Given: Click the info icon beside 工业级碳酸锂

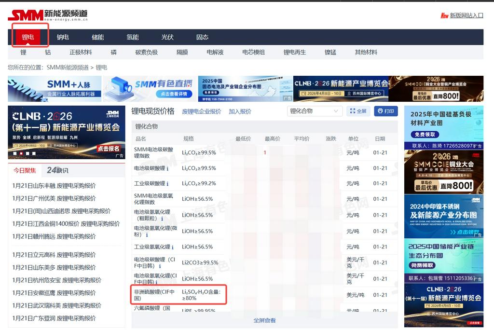Looking at the screenshot, I should [x=167, y=184].
